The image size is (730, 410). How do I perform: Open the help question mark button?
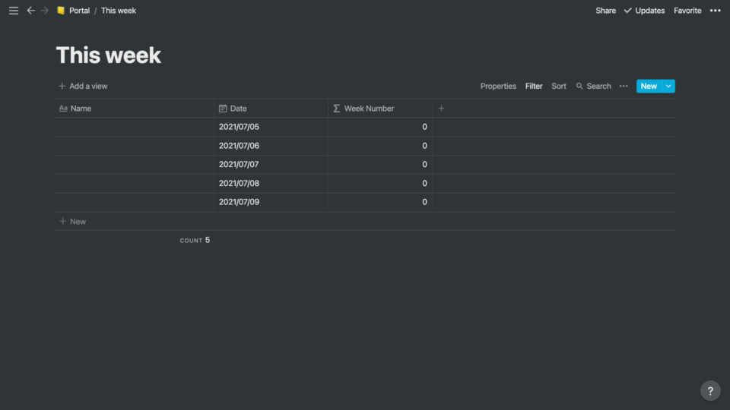pos(710,391)
